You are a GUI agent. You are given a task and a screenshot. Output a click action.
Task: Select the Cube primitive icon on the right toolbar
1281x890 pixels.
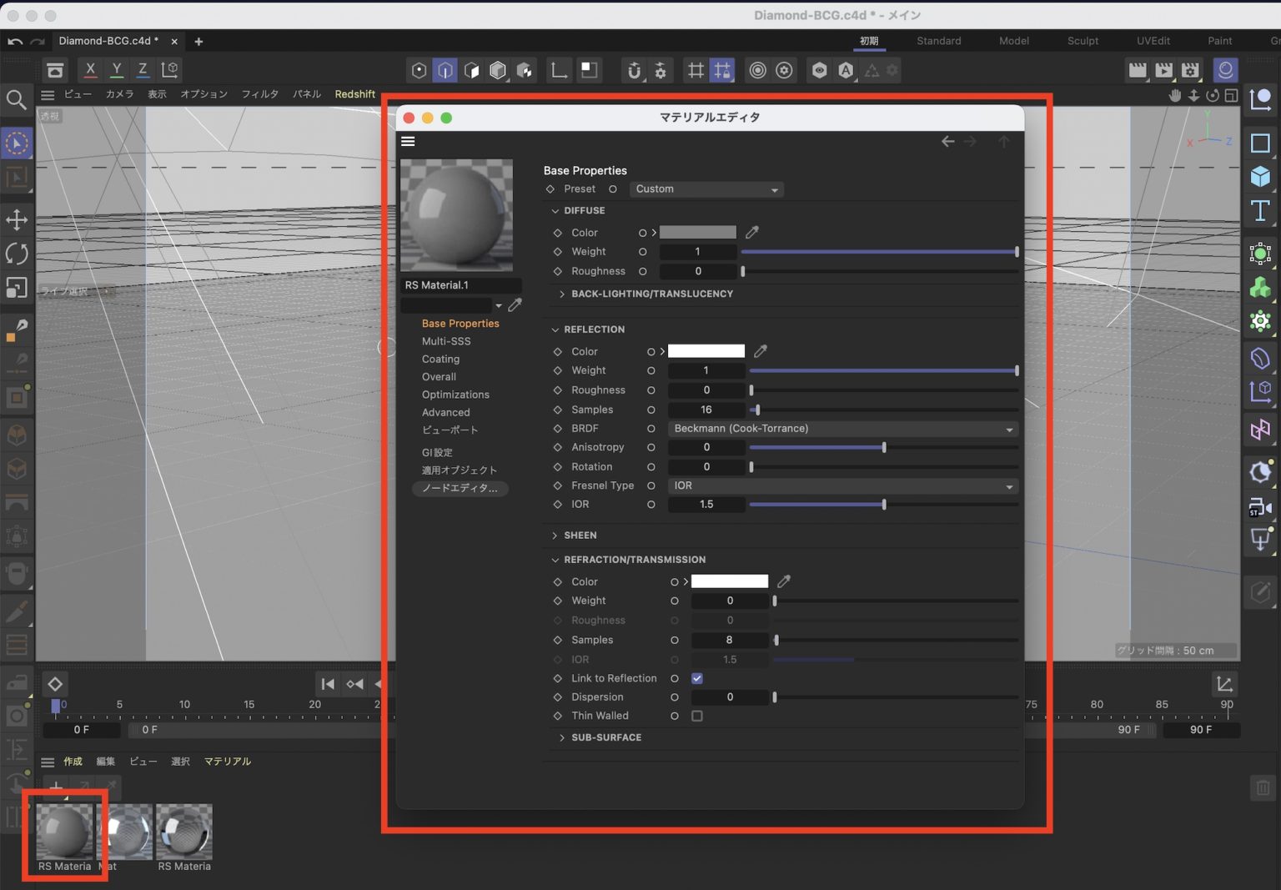(x=1259, y=177)
